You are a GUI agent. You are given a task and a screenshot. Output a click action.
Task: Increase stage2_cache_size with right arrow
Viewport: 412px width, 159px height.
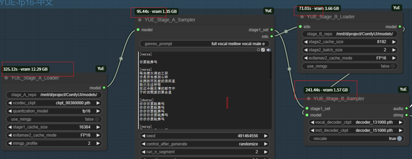pos(394,42)
